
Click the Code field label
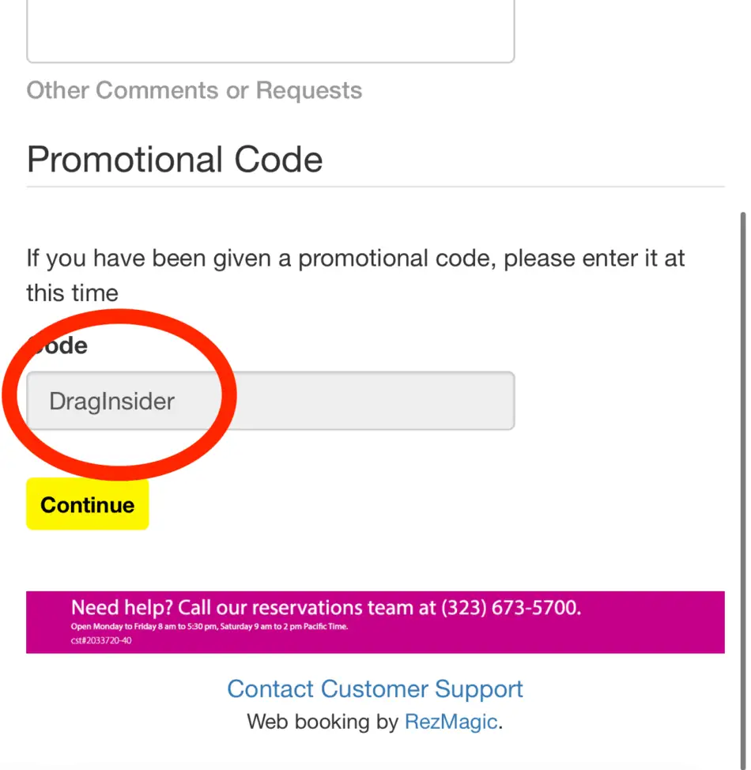pos(57,345)
